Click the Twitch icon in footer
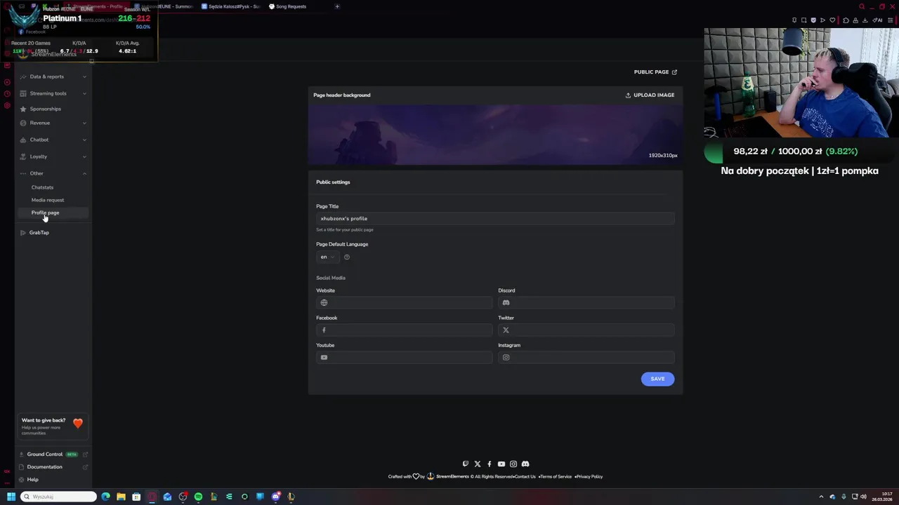Viewport: 899px width, 505px height. point(465,464)
